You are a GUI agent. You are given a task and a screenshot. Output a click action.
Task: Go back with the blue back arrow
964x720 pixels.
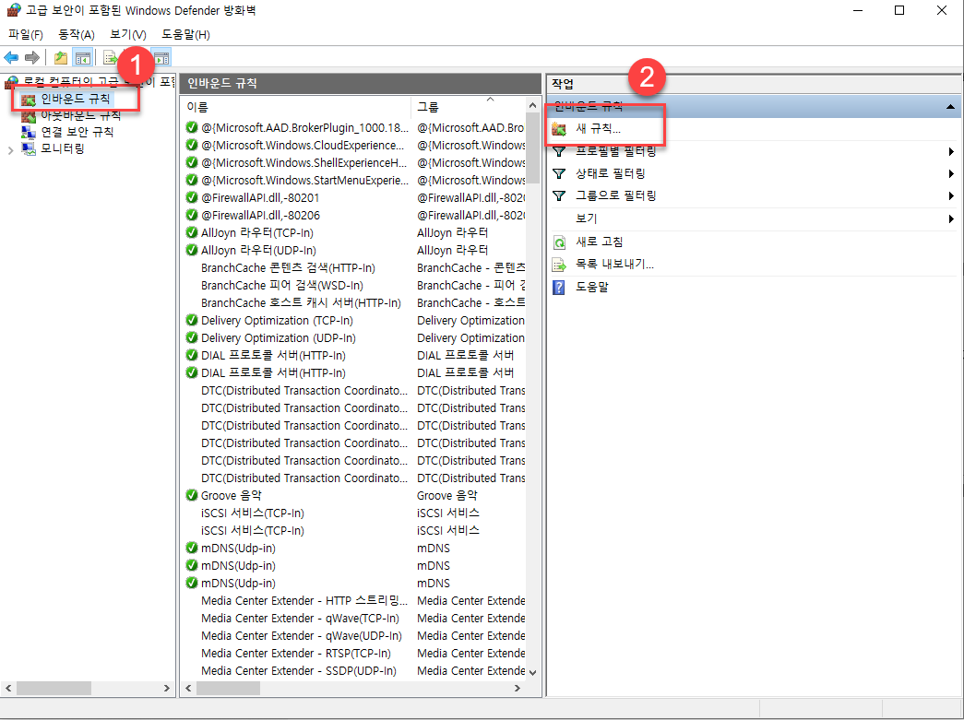click(x=11, y=58)
